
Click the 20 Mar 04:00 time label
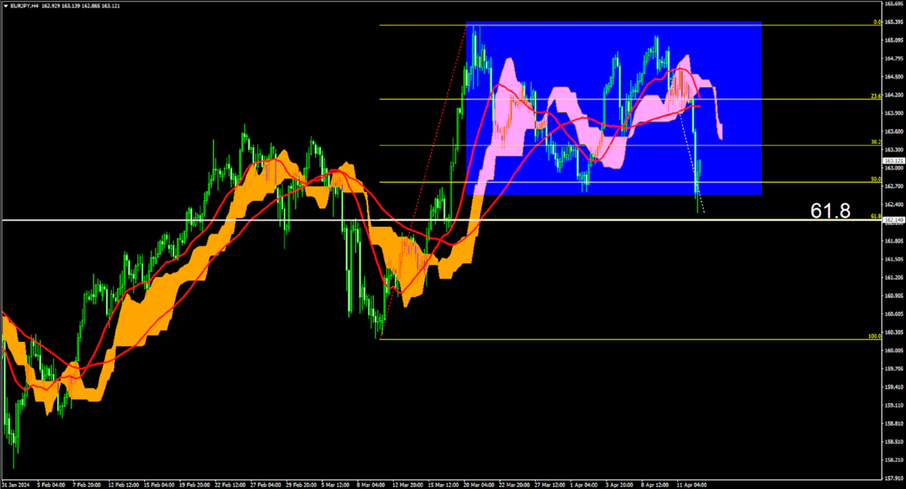coord(478,484)
